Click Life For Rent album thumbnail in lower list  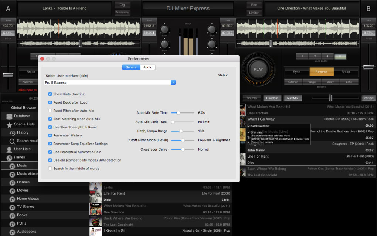click(96, 196)
